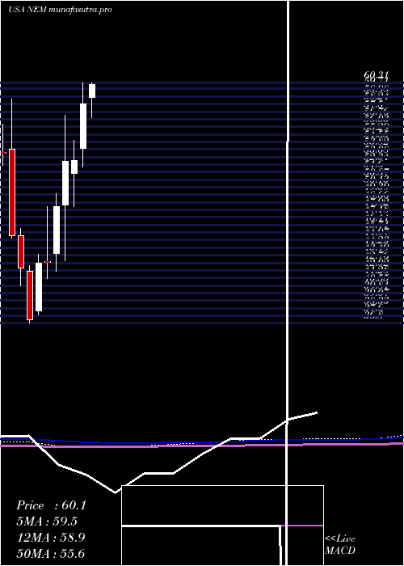
Task: Click the '<<Live MACD' label
Action: tap(340, 545)
